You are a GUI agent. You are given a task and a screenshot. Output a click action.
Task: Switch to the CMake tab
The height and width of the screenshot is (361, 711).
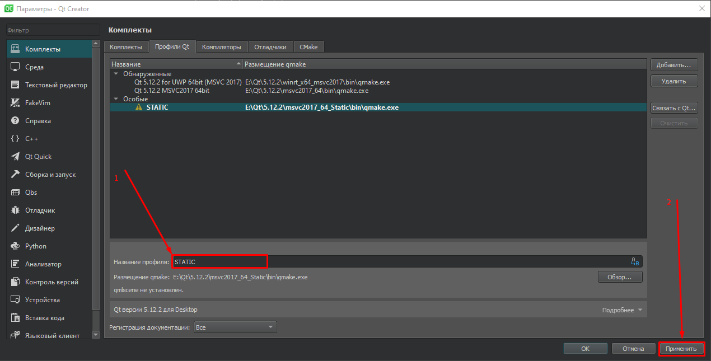308,47
